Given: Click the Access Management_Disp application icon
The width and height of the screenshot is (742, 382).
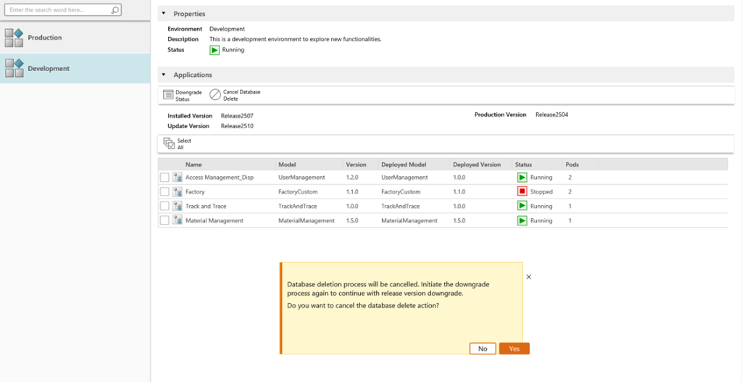Looking at the screenshot, I should coord(178,178).
